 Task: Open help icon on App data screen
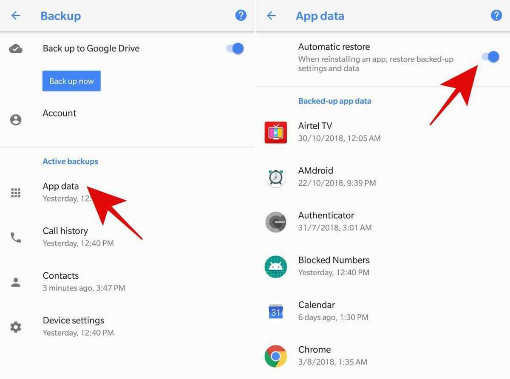496,16
